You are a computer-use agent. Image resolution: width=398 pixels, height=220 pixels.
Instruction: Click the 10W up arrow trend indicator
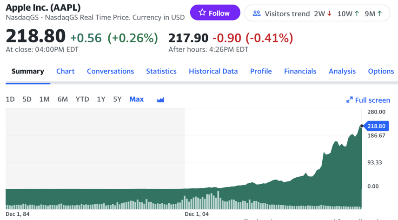pos(357,13)
